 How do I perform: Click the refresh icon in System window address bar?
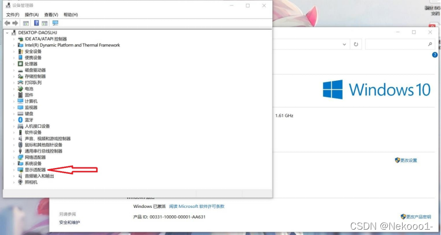tap(356, 45)
